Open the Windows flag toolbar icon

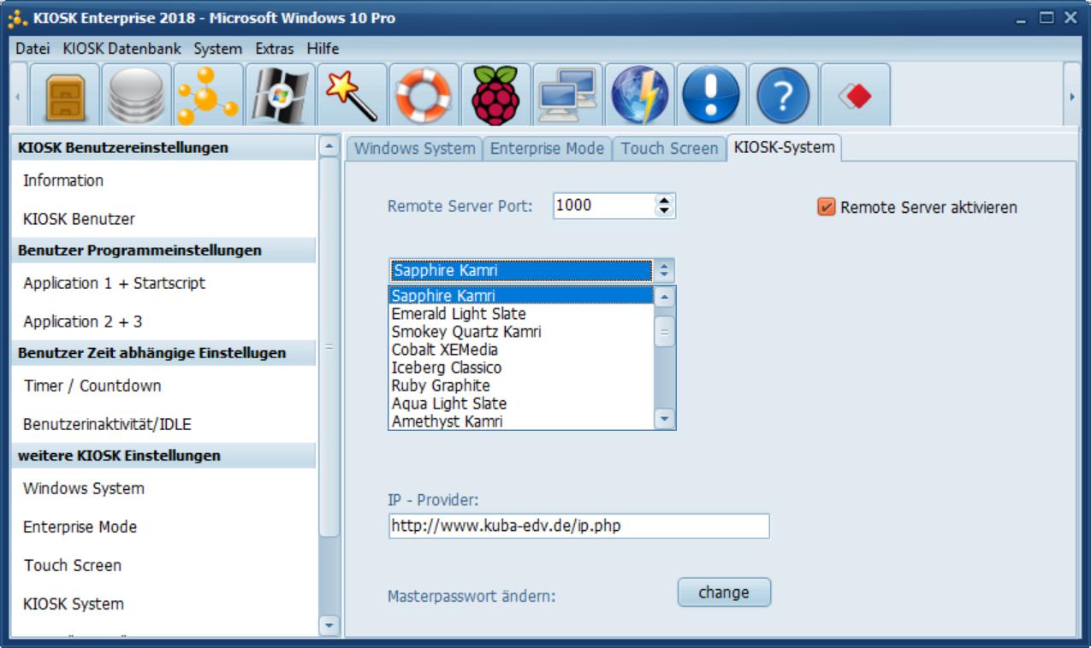tap(281, 97)
